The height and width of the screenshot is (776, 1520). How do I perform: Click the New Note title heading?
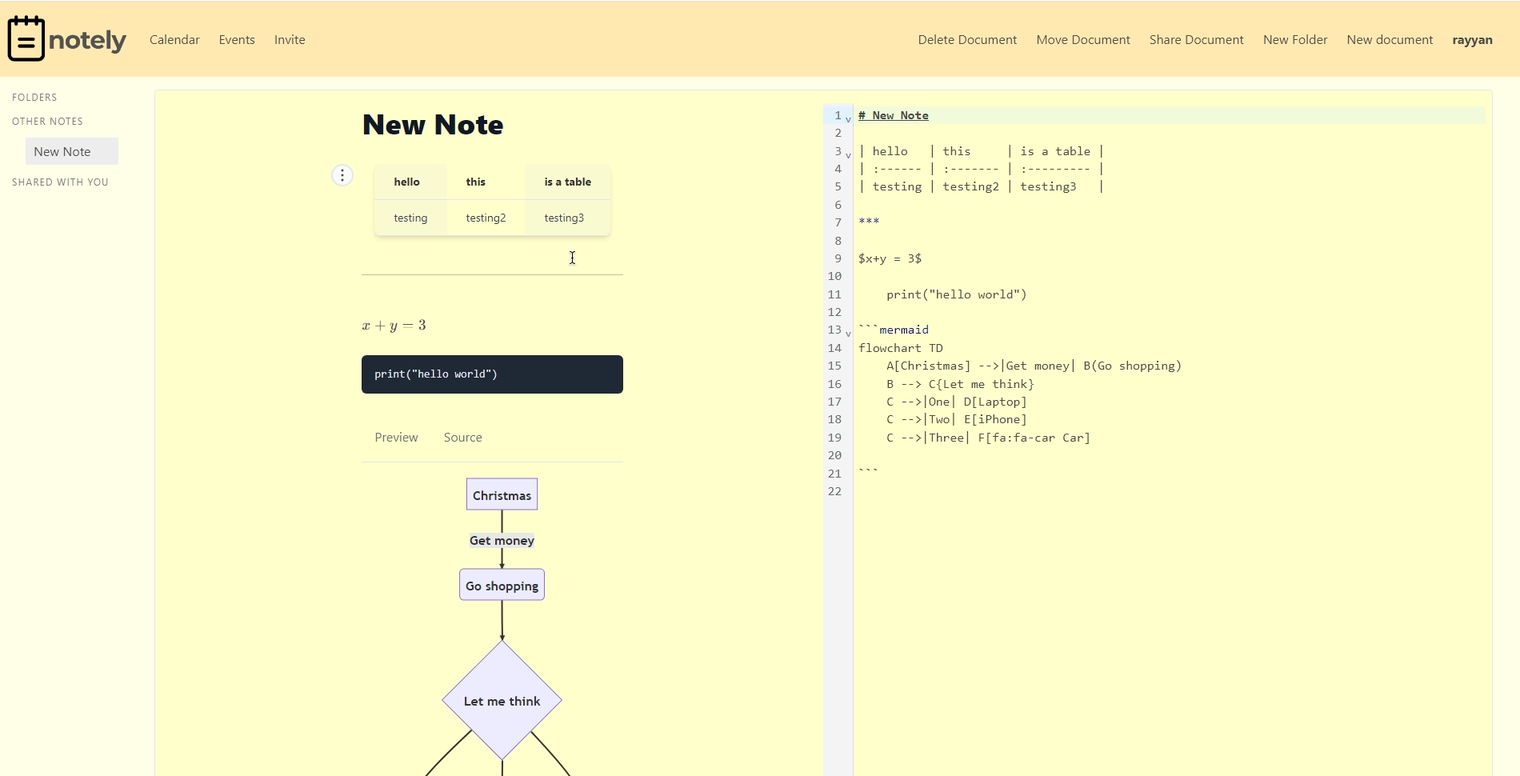tap(433, 125)
